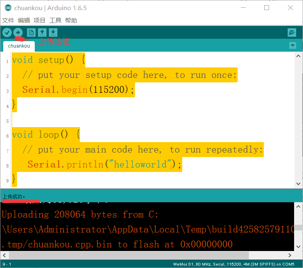303x268 pixels.
Task: Click the 'chuankou.cpp.bin to flash' console line
Action: click(x=117, y=244)
